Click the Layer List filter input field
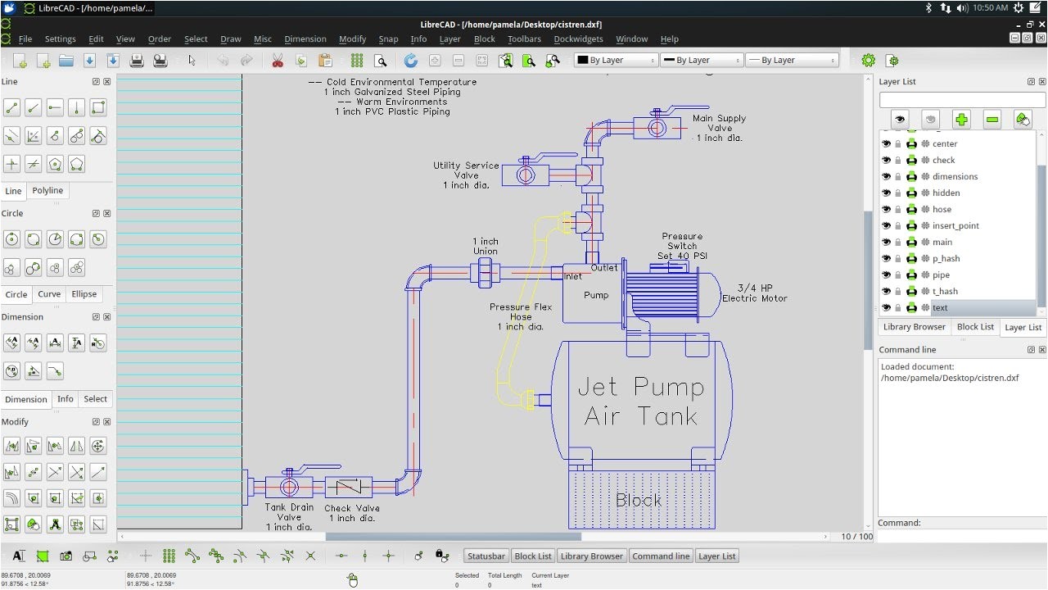Screen dimensions: 1048x590 click(x=961, y=99)
